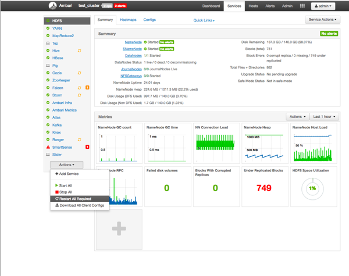Click the 0 ops badge in header
The image size is (349, 276).
pyautogui.click(x=108, y=6)
